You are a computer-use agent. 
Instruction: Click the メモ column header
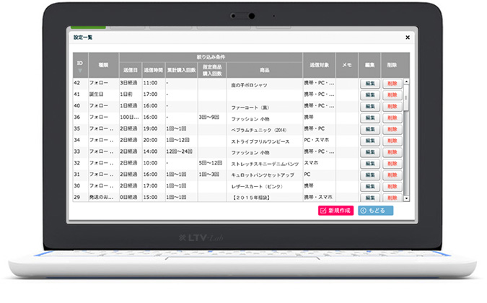point(347,65)
